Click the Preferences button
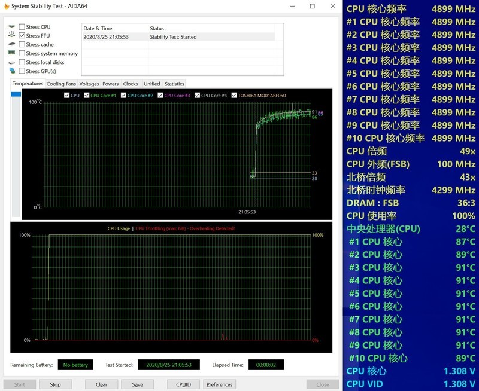 point(219,384)
